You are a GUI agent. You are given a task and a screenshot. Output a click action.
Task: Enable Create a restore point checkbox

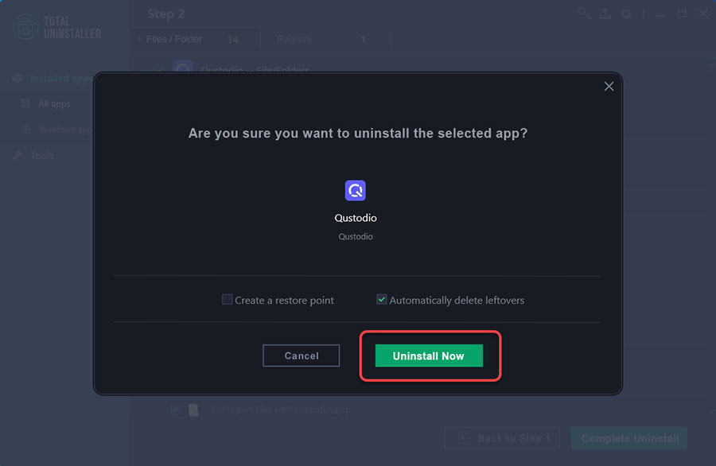click(227, 300)
